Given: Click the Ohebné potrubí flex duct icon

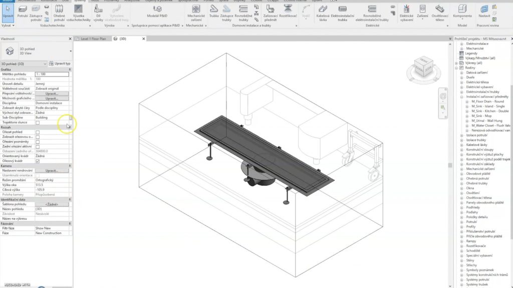Looking at the screenshot, I should pos(59,11).
